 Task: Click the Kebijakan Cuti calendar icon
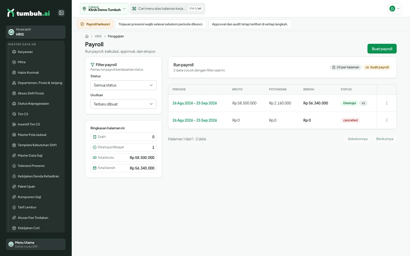coord(14,228)
